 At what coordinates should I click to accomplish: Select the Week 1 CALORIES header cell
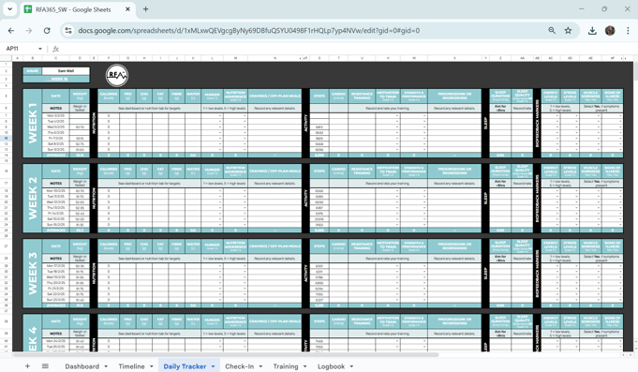[109, 96]
